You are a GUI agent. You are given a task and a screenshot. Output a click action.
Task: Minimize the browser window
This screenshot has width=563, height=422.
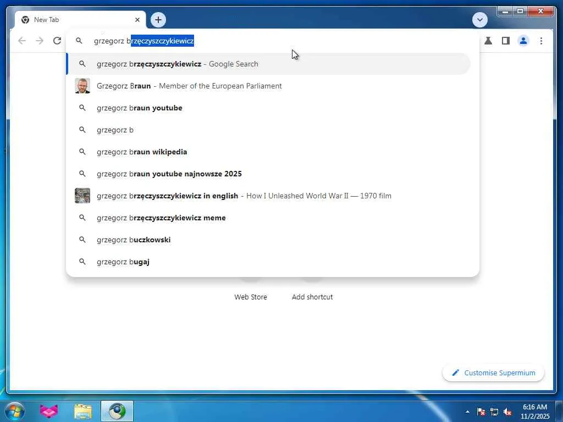tap(505, 12)
